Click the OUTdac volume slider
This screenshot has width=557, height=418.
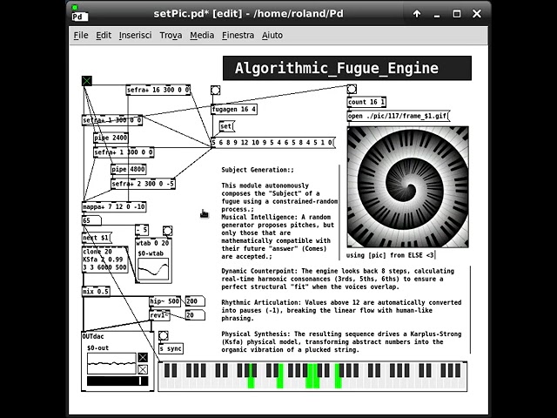click(x=117, y=381)
